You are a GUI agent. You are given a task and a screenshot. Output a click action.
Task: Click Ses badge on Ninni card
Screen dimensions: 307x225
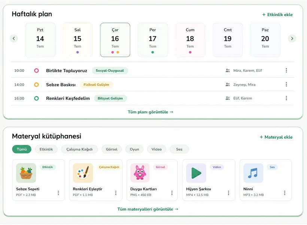pyautogui.click(x=272, y=167)
